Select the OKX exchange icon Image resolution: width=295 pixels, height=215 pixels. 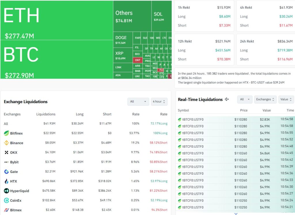tap(6, 152)
